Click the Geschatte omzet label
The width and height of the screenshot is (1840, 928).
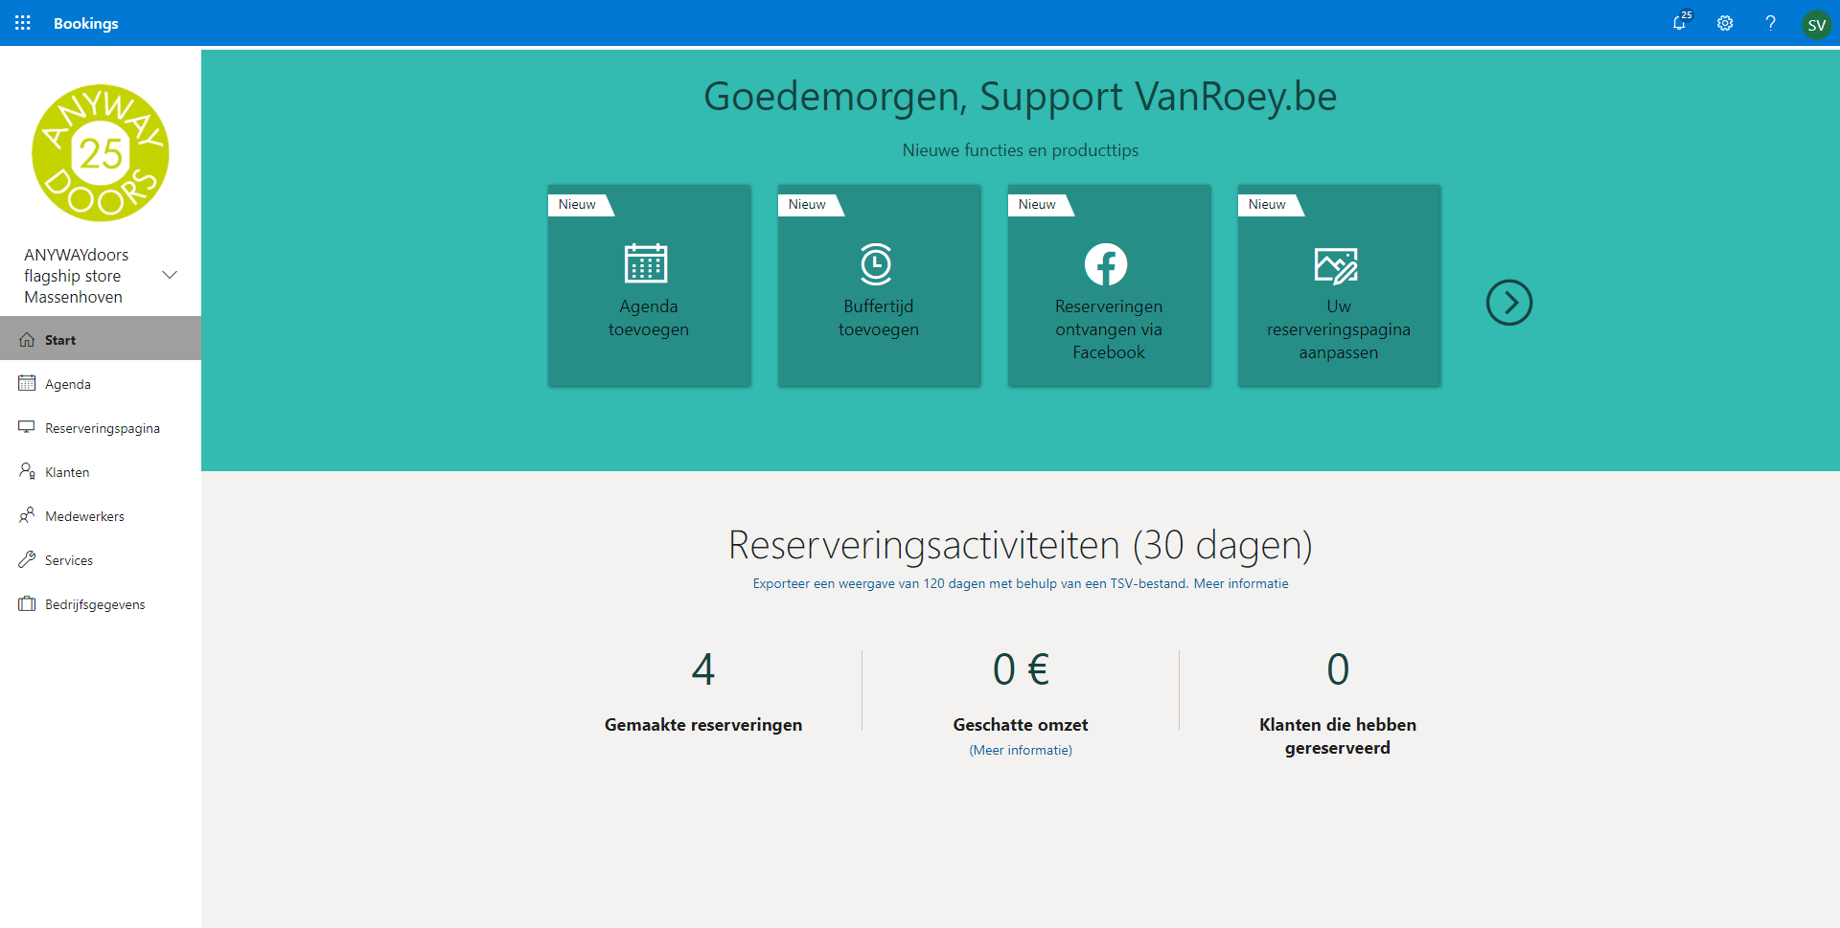(x=1021, y=725)
